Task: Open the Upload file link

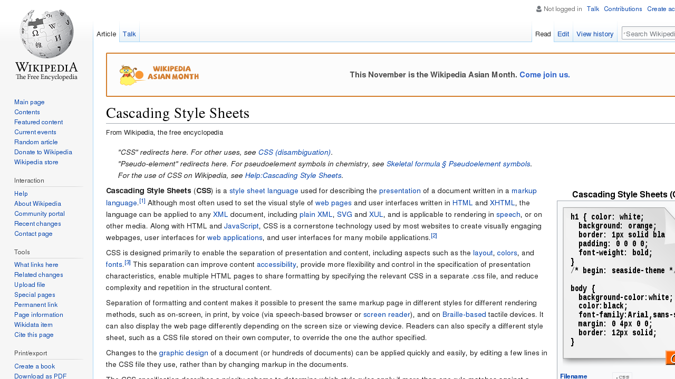Action: coord(30,285)
